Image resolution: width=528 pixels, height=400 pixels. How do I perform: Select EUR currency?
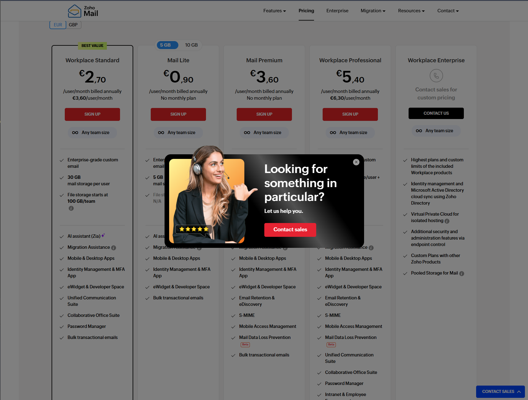click(58, 25)
